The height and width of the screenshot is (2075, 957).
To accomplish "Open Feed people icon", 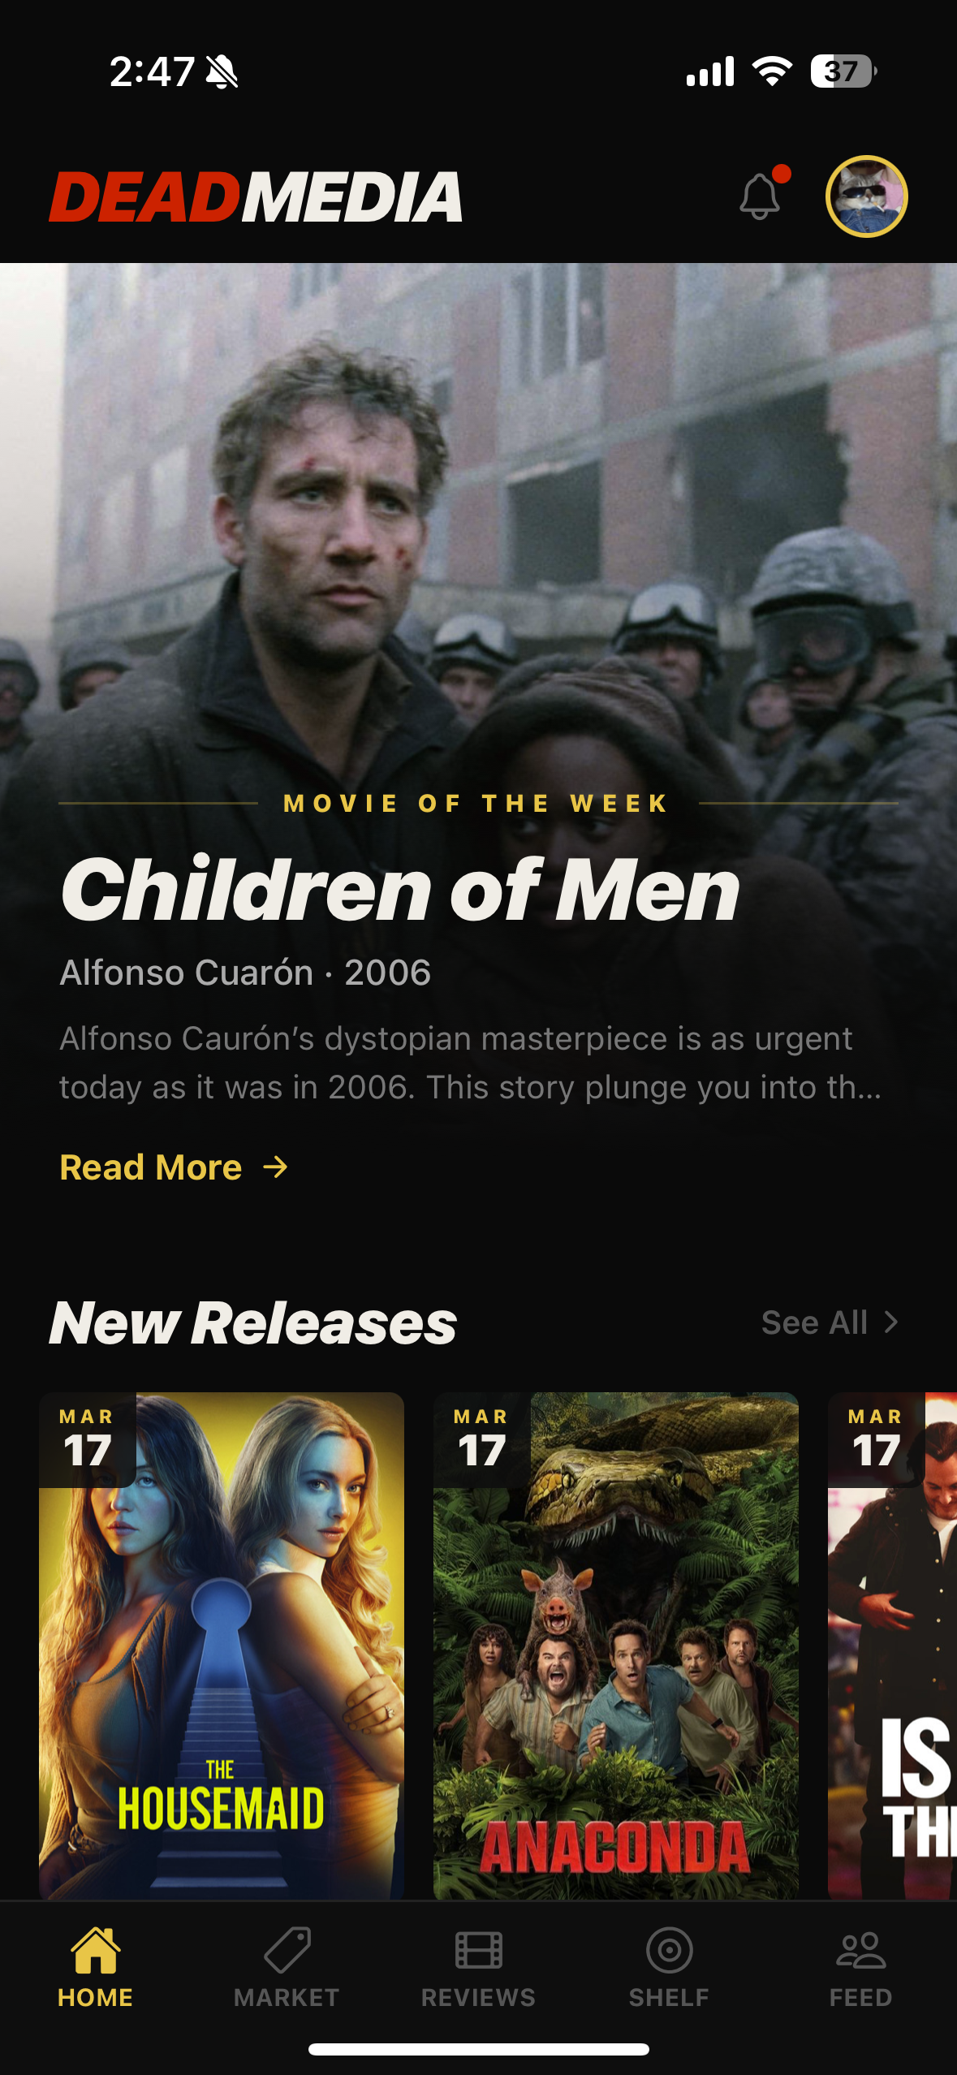I will coord(861,1950).
